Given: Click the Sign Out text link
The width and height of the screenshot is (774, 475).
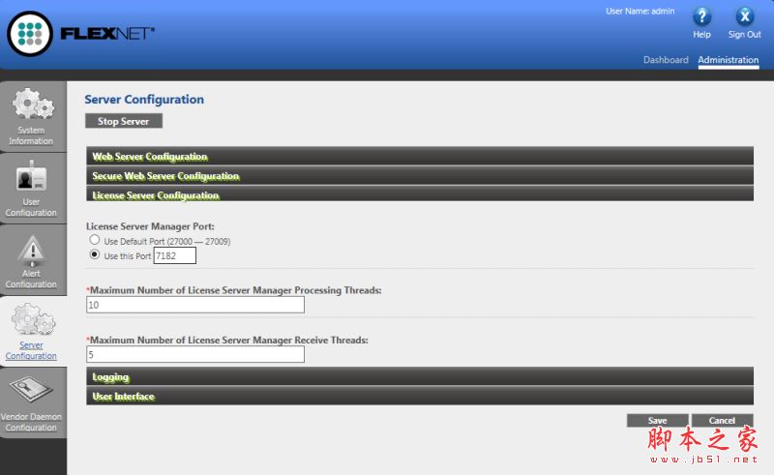Looking at the screenshot, I should click(744, 35).
